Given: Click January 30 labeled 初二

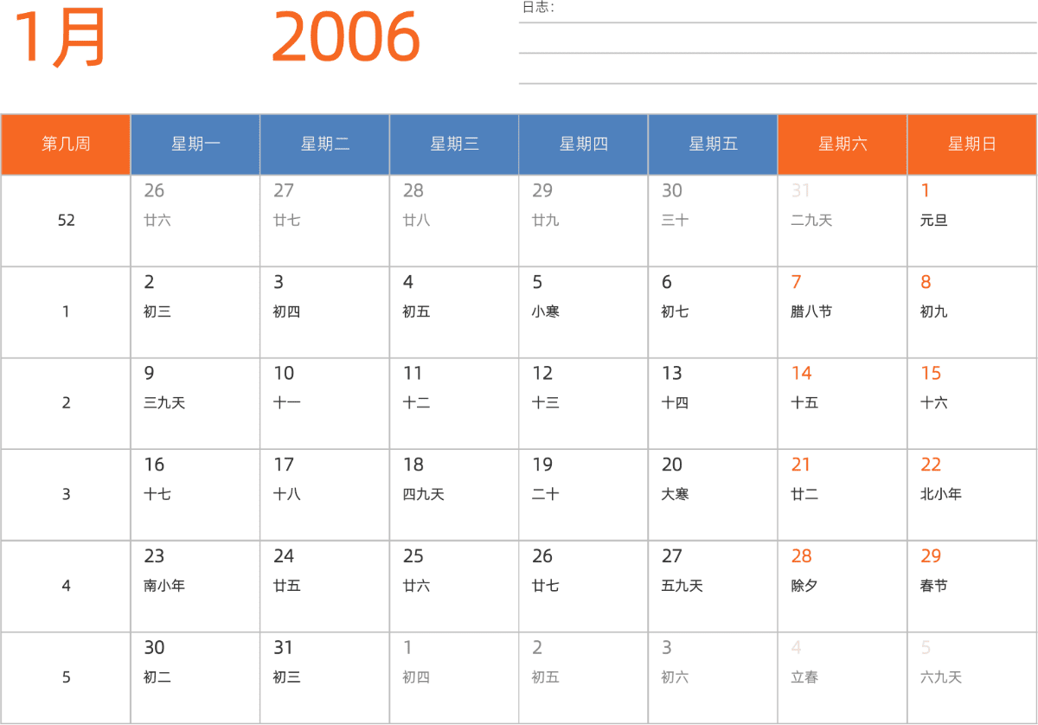Looking at the screenshot, I should pyautogui.click(x=195, y=677).
